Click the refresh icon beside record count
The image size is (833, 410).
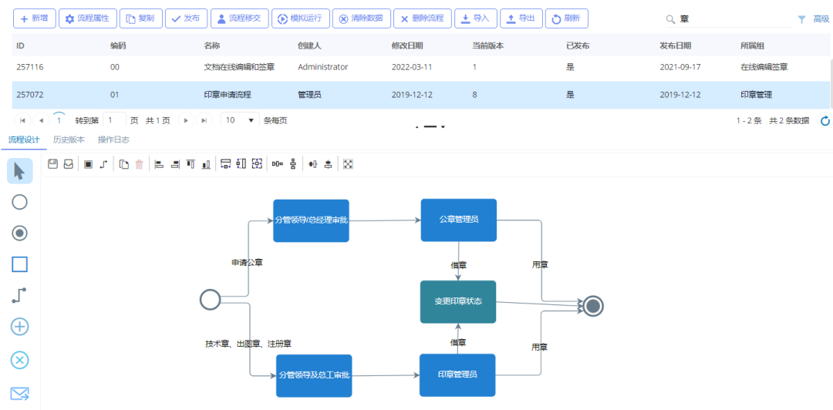pos(825,120)
